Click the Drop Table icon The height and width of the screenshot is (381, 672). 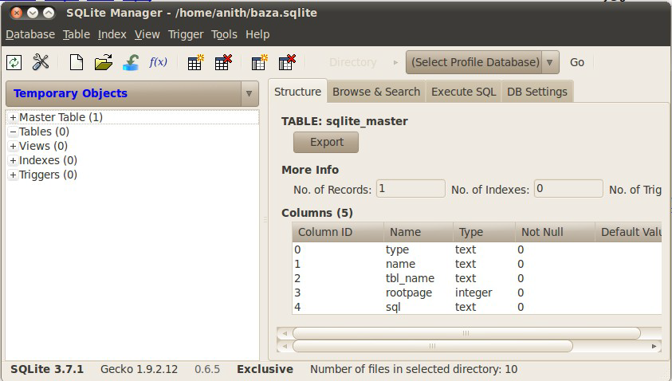pyautogui.click(x=223, y=62)
